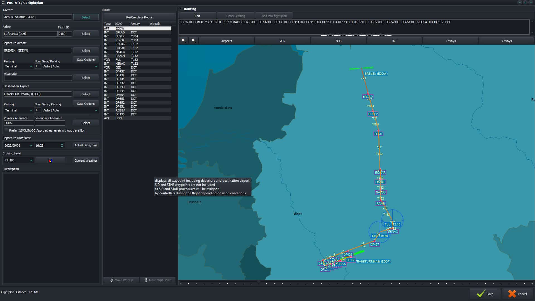Click Re-Calculate Route button
This screenshot has width=535, height=301.
(139, 17)
